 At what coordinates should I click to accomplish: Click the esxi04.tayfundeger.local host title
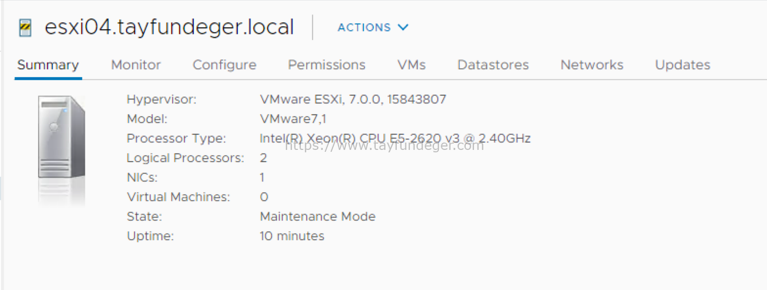(x=169, y=28)
